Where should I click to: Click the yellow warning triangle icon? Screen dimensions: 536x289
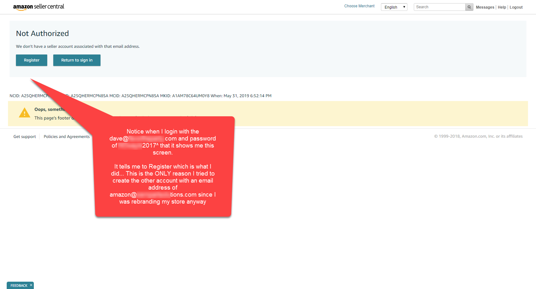click(x=25, y=113)
